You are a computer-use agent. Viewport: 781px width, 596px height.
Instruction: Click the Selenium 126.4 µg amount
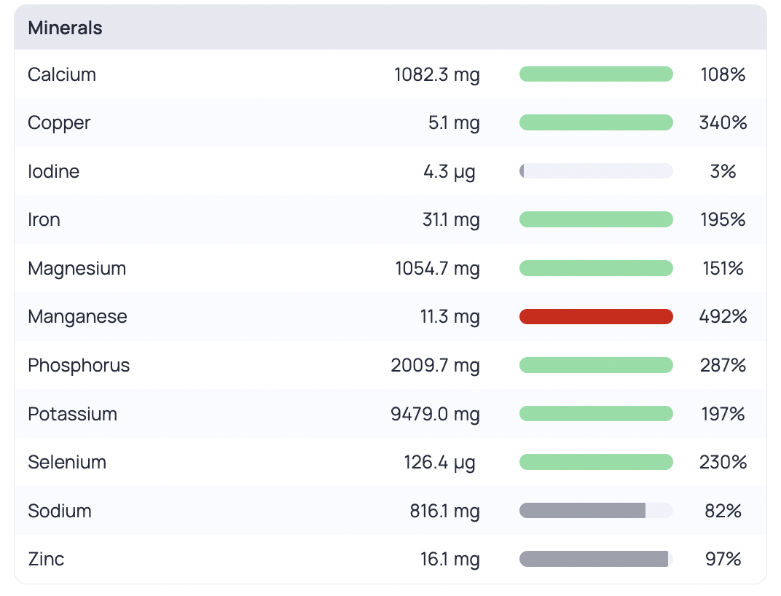click(x=439, y=462)
